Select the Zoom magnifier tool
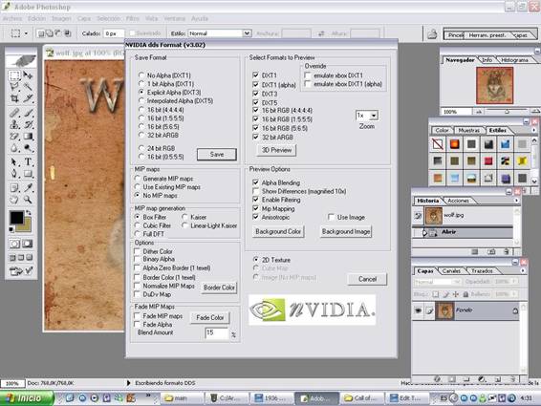 tap(28, 200)
